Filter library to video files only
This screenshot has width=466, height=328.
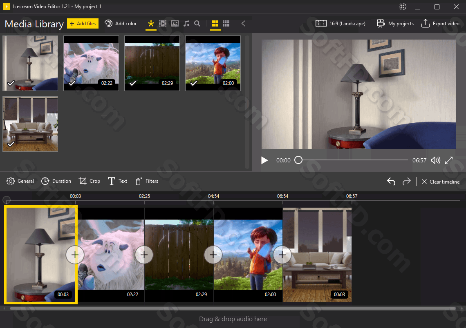pos(163,23)
